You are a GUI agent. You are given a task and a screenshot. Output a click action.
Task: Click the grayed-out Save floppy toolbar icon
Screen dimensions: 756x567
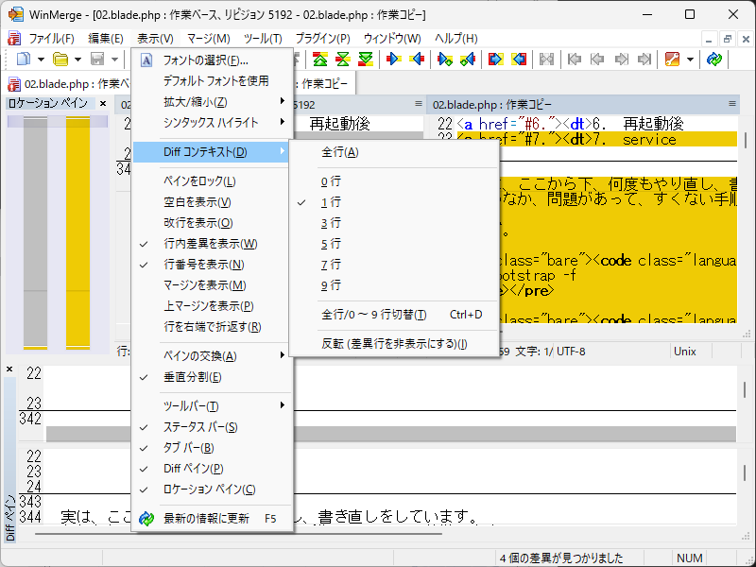[x=97, y=60]
